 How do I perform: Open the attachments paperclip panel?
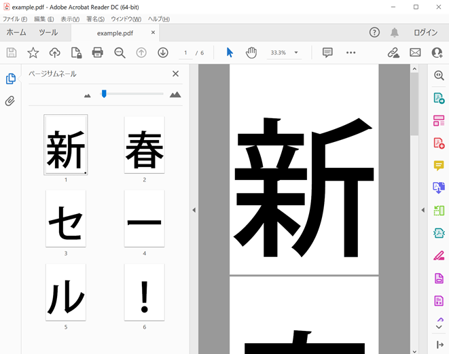10,101
